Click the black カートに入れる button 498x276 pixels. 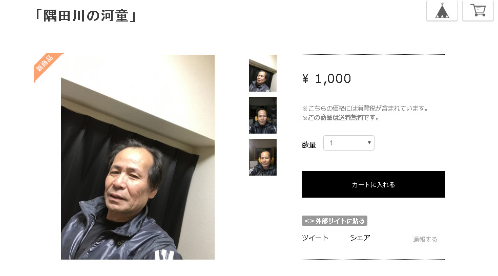(373, 184)
